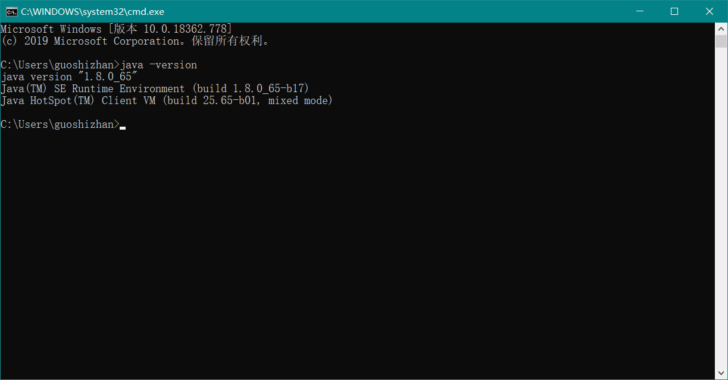Click the first C:\Users\guoshizhan> prompt

pyautogui.click(x=60, y=65)
